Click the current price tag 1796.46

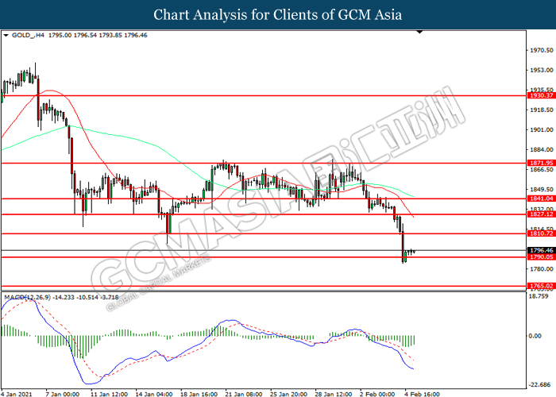pos(542,250)
